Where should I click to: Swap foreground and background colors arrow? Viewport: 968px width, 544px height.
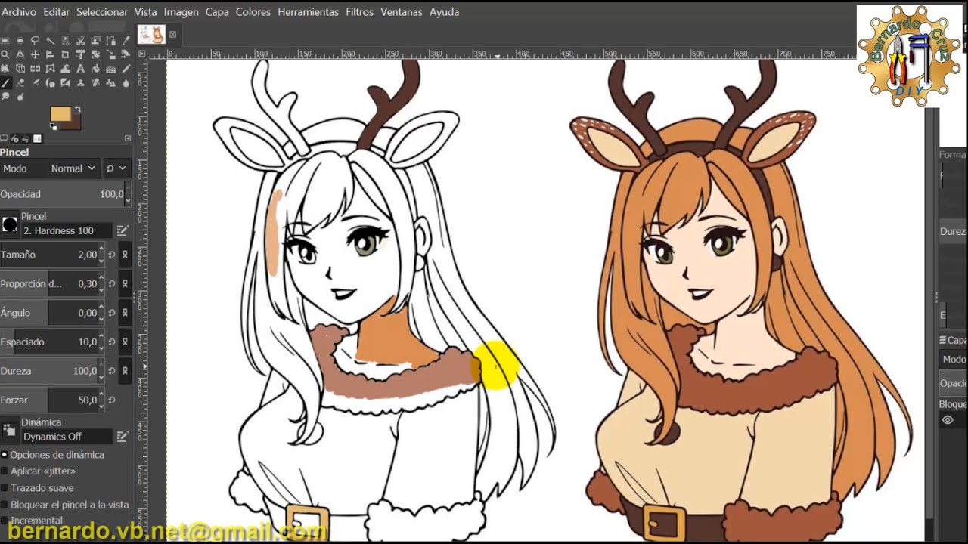coord(76,110)
